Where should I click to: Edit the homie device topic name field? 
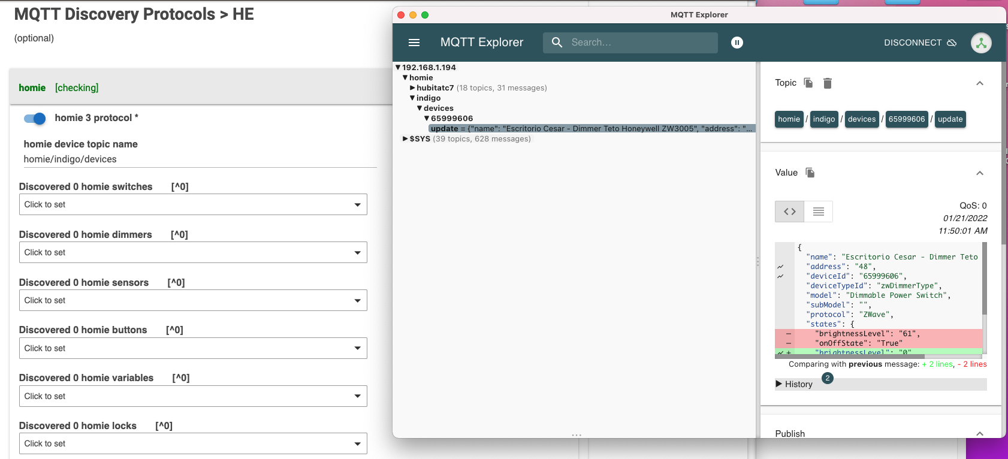pyautogui.click(x=200, y=159)
